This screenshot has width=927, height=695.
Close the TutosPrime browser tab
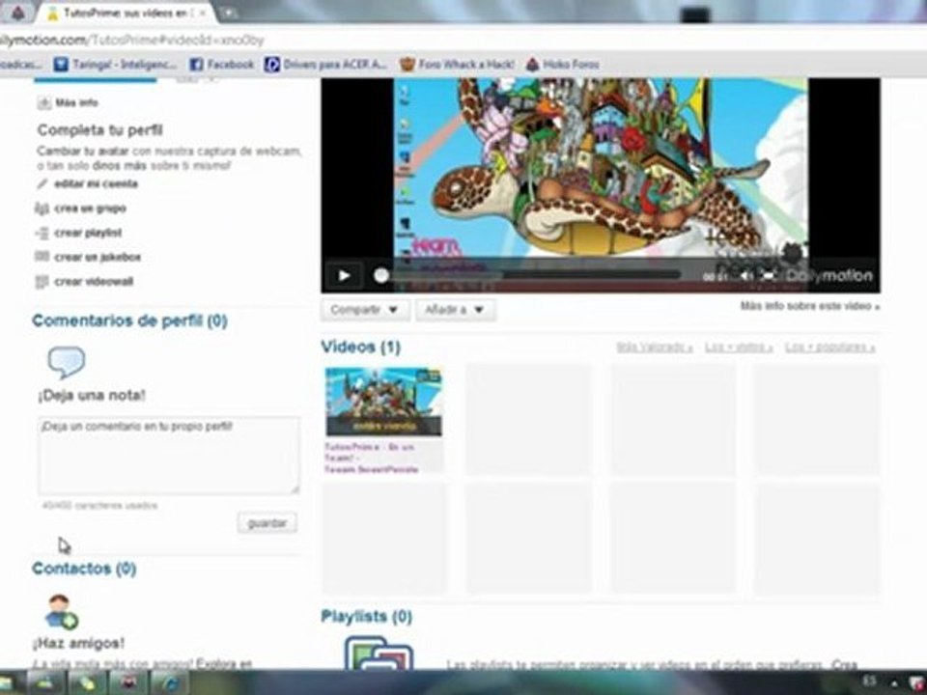(x=203, y=13)
